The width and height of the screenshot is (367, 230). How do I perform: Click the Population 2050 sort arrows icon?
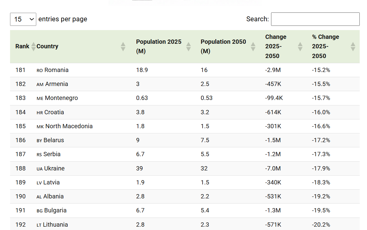coord(253,46)
